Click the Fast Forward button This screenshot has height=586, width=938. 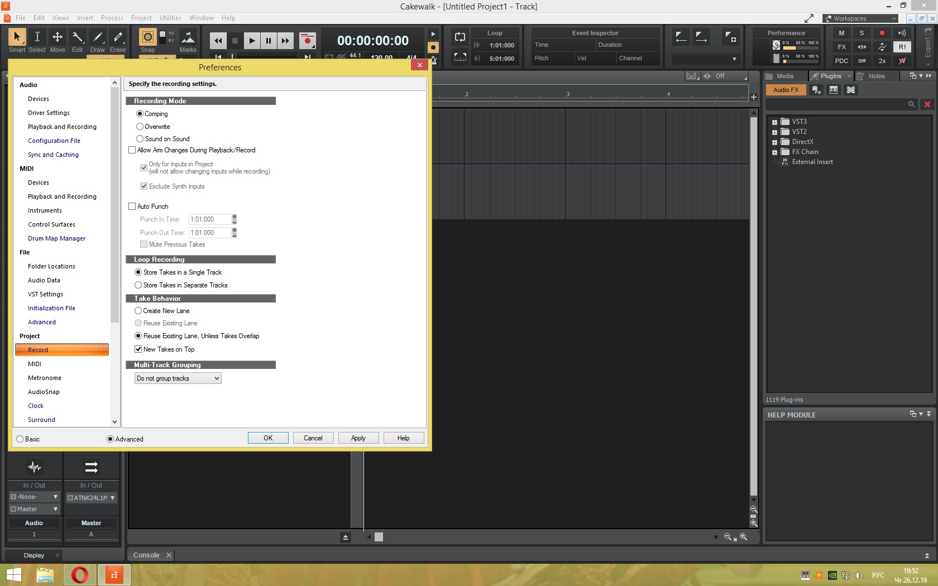coord(285,41)
